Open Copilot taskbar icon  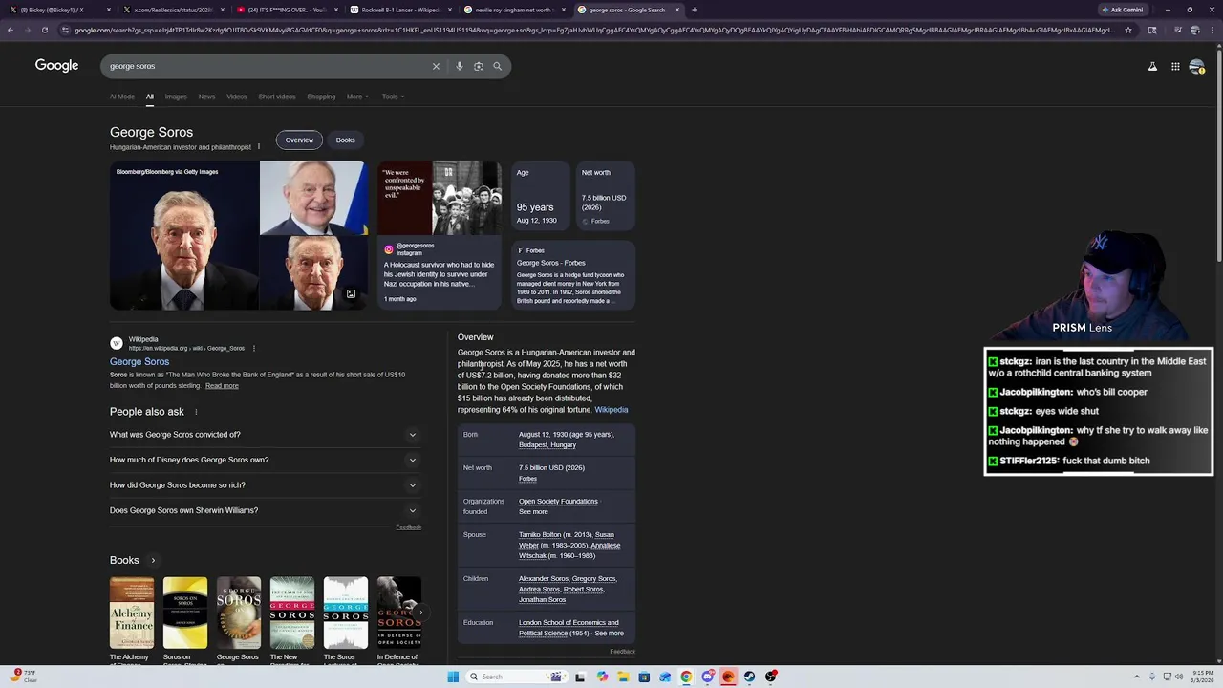(602, 677)
